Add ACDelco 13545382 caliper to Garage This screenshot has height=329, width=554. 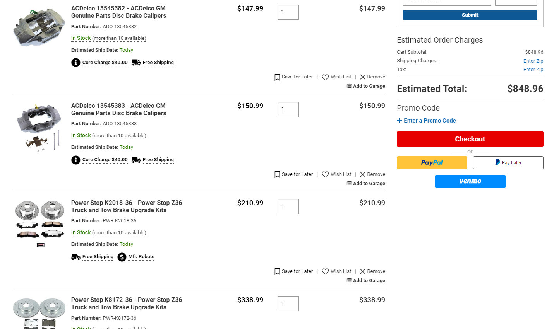[x=366, y=86]
